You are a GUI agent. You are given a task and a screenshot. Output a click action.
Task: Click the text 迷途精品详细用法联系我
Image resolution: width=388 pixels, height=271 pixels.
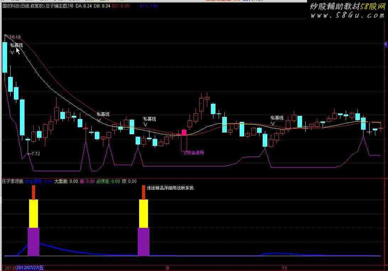[170, 188]
